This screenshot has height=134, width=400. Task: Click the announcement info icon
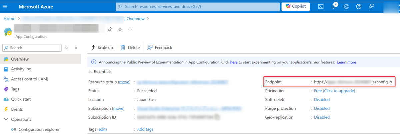[x=94, y=62]
